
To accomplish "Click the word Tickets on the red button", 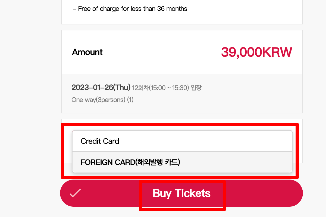I will coord(193,193).
